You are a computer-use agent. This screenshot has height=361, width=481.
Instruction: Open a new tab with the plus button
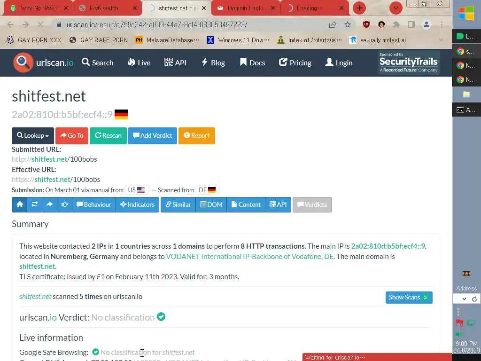point(359,8)
